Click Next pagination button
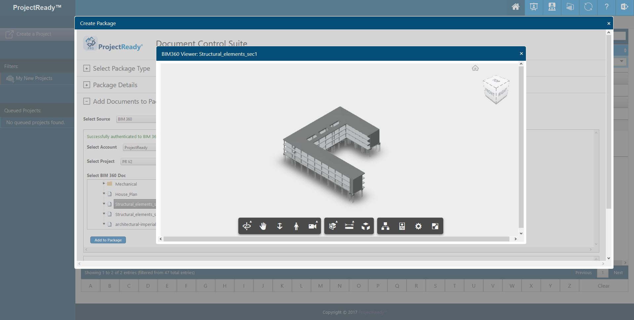Viewport: 634px width, 320px height. pyautogui.click(x=618, y=273)
